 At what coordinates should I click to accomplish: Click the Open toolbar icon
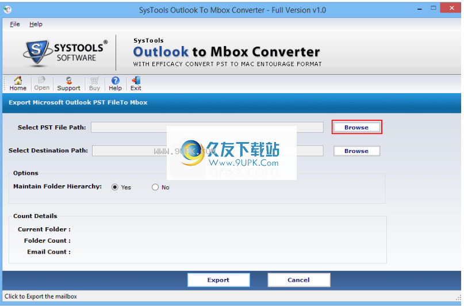pyautogui.click(x=42, y=84)
